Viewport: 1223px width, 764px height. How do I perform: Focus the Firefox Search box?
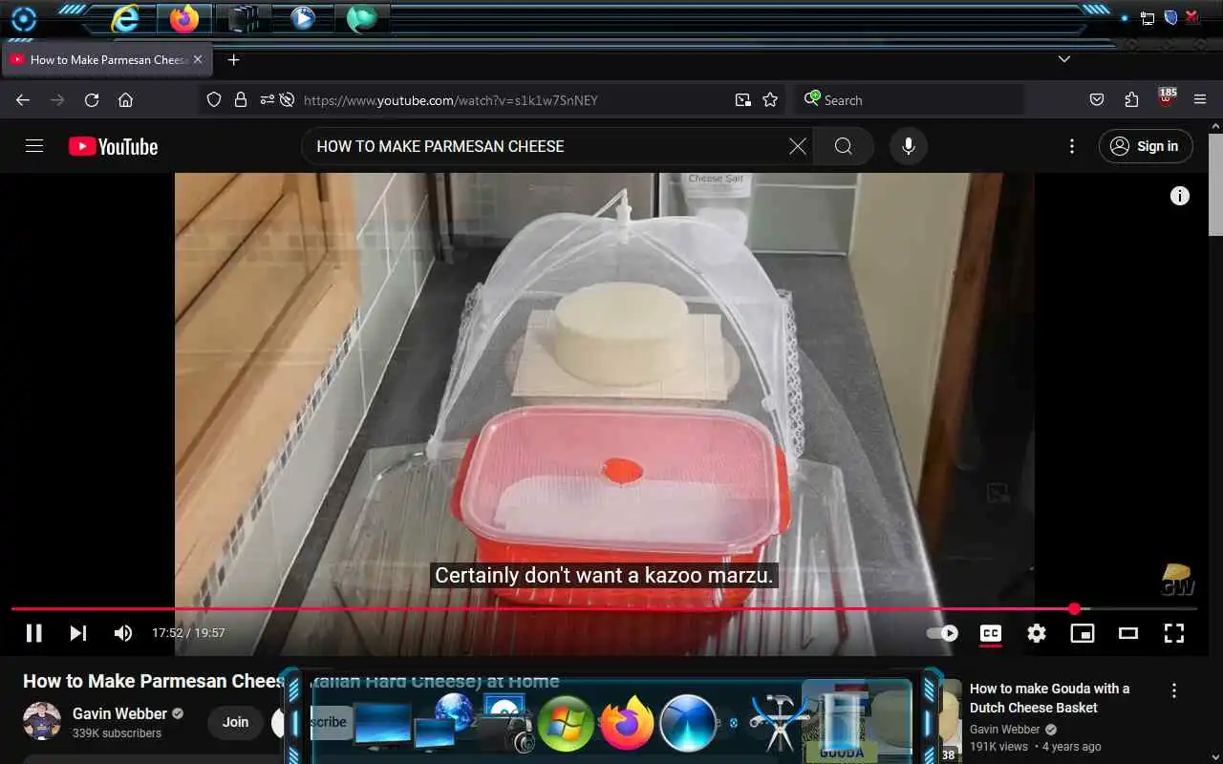click(911, 100)
